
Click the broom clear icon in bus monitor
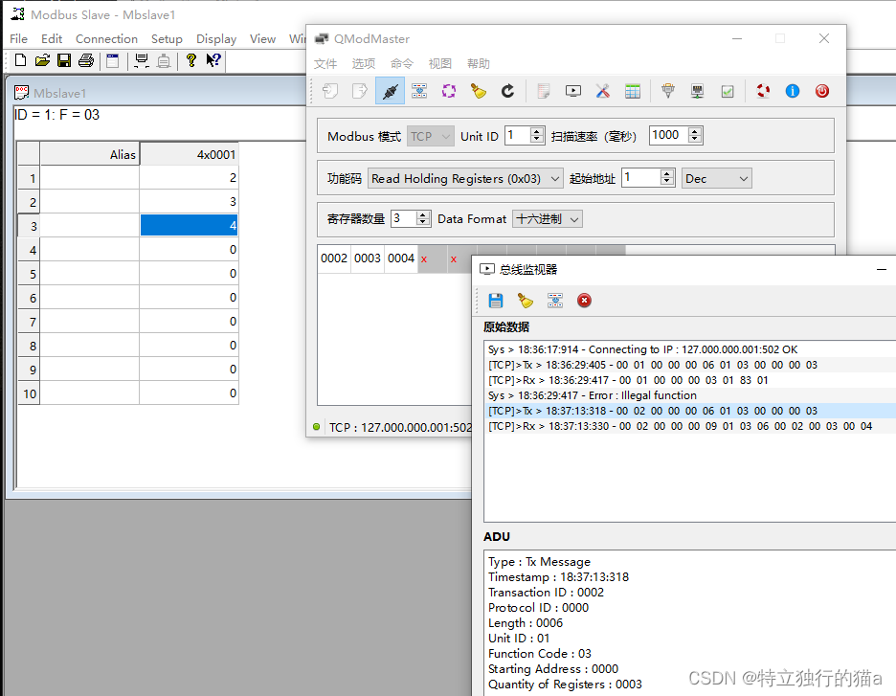point(526,301)
